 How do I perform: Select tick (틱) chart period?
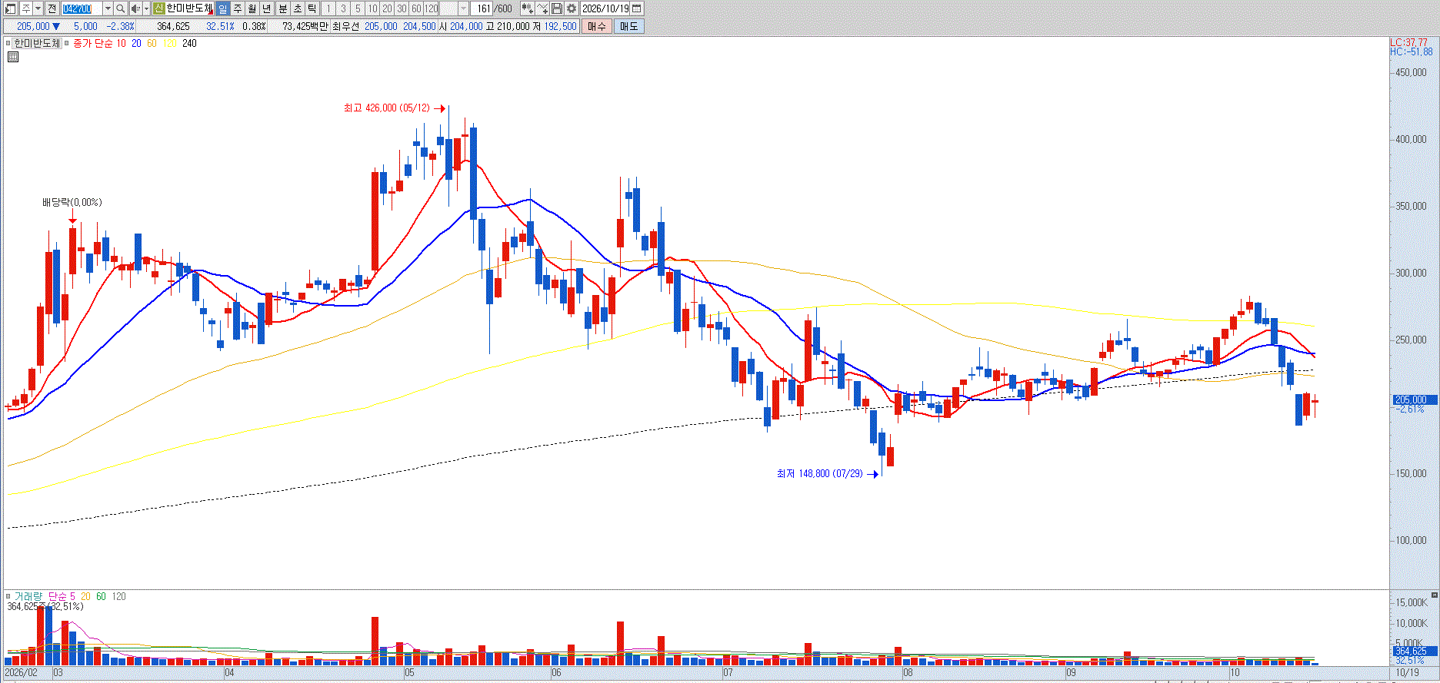point(312,8)
